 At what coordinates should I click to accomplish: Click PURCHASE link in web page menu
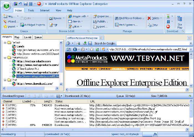pyautogui.click(x=161, y=69)
